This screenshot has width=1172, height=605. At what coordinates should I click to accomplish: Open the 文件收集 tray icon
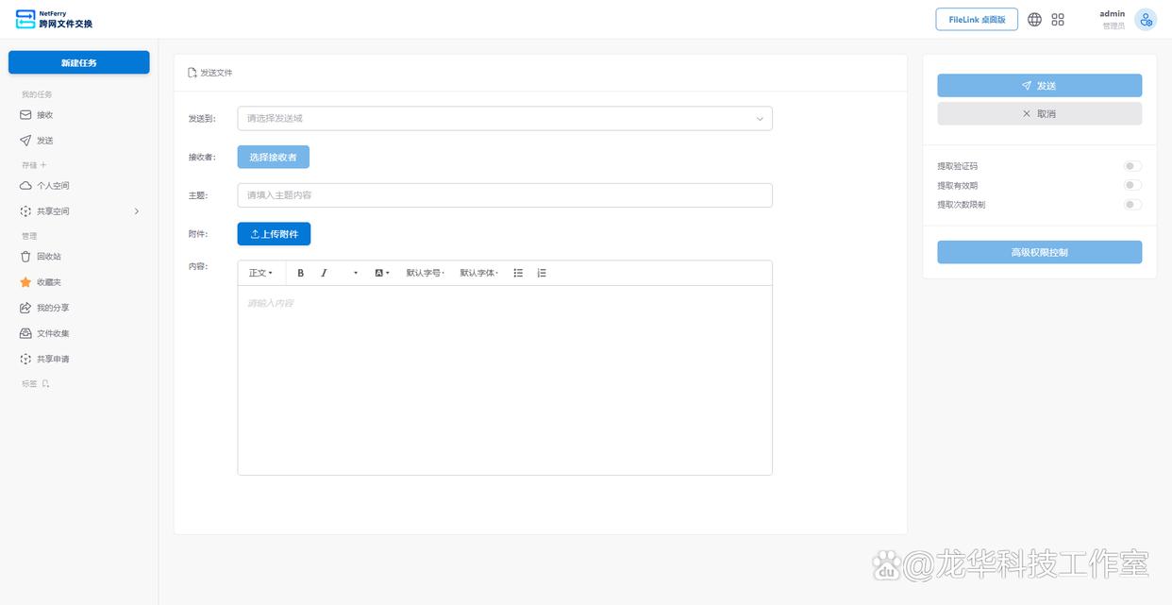pos(25,333)
